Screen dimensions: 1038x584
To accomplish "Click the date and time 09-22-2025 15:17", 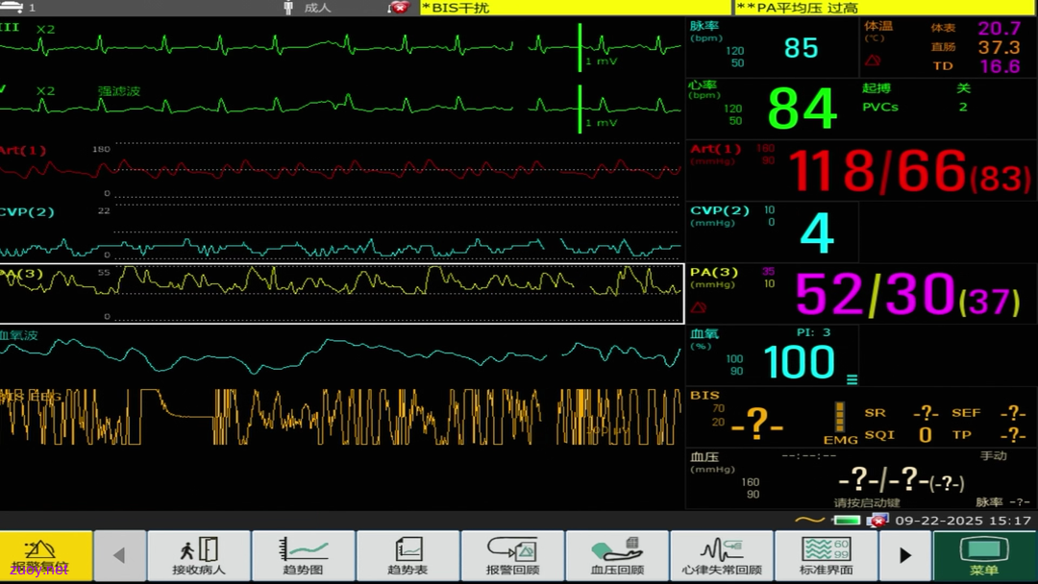I will click(x=963, y=521).
